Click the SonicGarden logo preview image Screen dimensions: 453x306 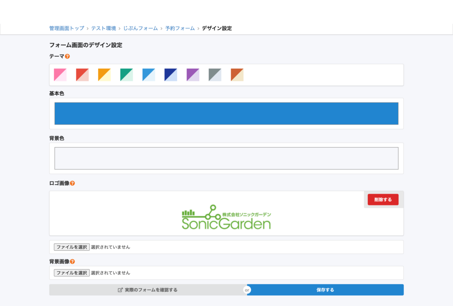click(226, 218)
